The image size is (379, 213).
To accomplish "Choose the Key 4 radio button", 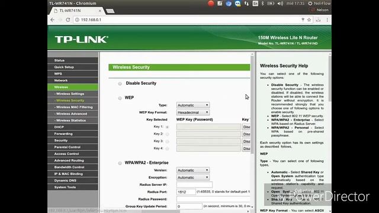I will click(167, 149).
